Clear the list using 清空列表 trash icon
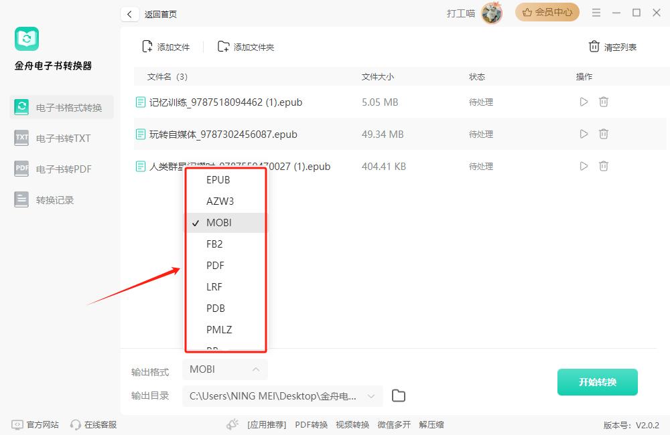This screenshot has width=670, height=435. coord(594,47)
